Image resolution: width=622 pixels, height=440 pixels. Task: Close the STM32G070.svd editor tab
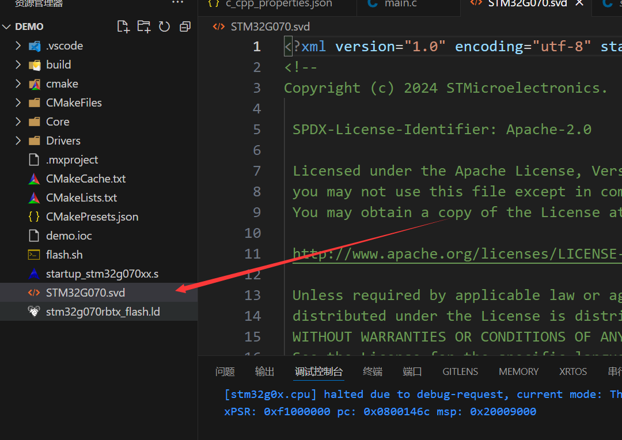(x=579, y=3)
